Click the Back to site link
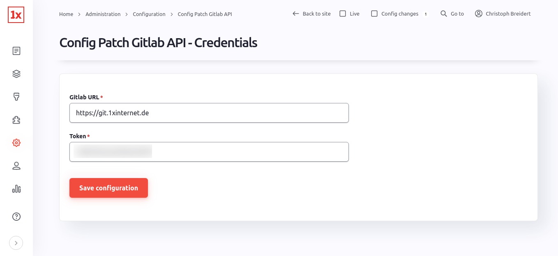Image resolution: width=558 pixels, height=256 pixels. (311, 14)
